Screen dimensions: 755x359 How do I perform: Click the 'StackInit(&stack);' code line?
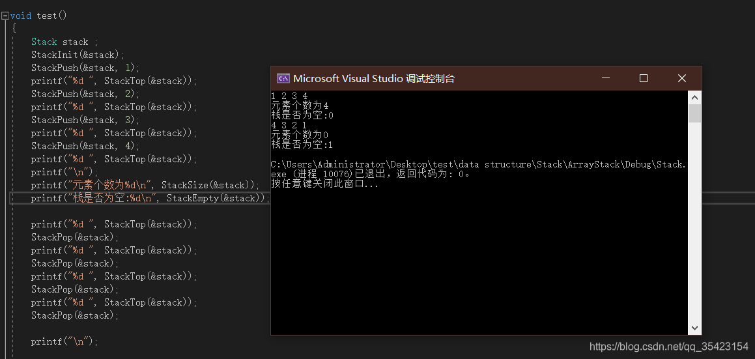point(78,55)
